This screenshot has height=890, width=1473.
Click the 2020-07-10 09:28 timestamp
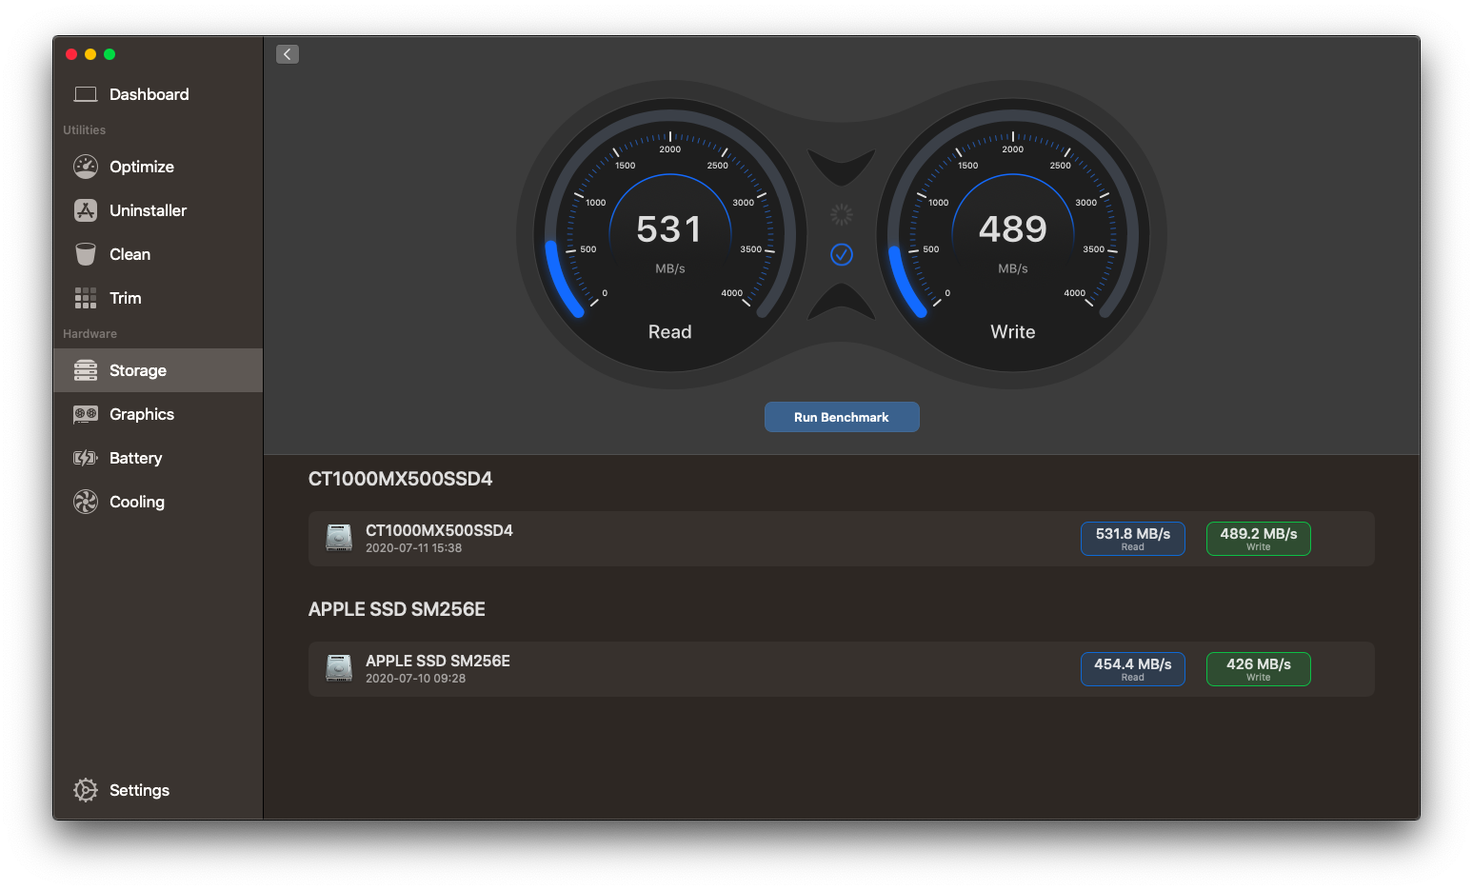coord(416,679)
